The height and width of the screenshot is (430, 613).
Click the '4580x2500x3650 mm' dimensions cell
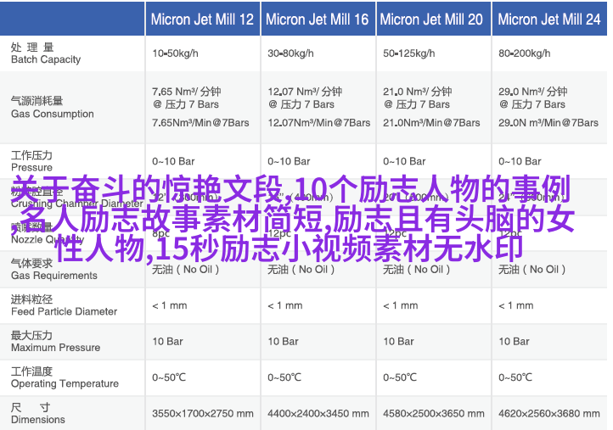coord(434,413)
